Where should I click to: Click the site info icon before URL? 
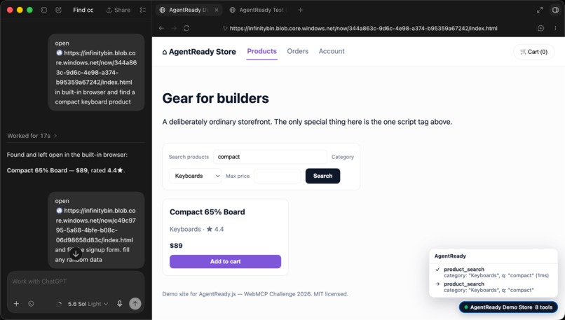click(225, 28)
